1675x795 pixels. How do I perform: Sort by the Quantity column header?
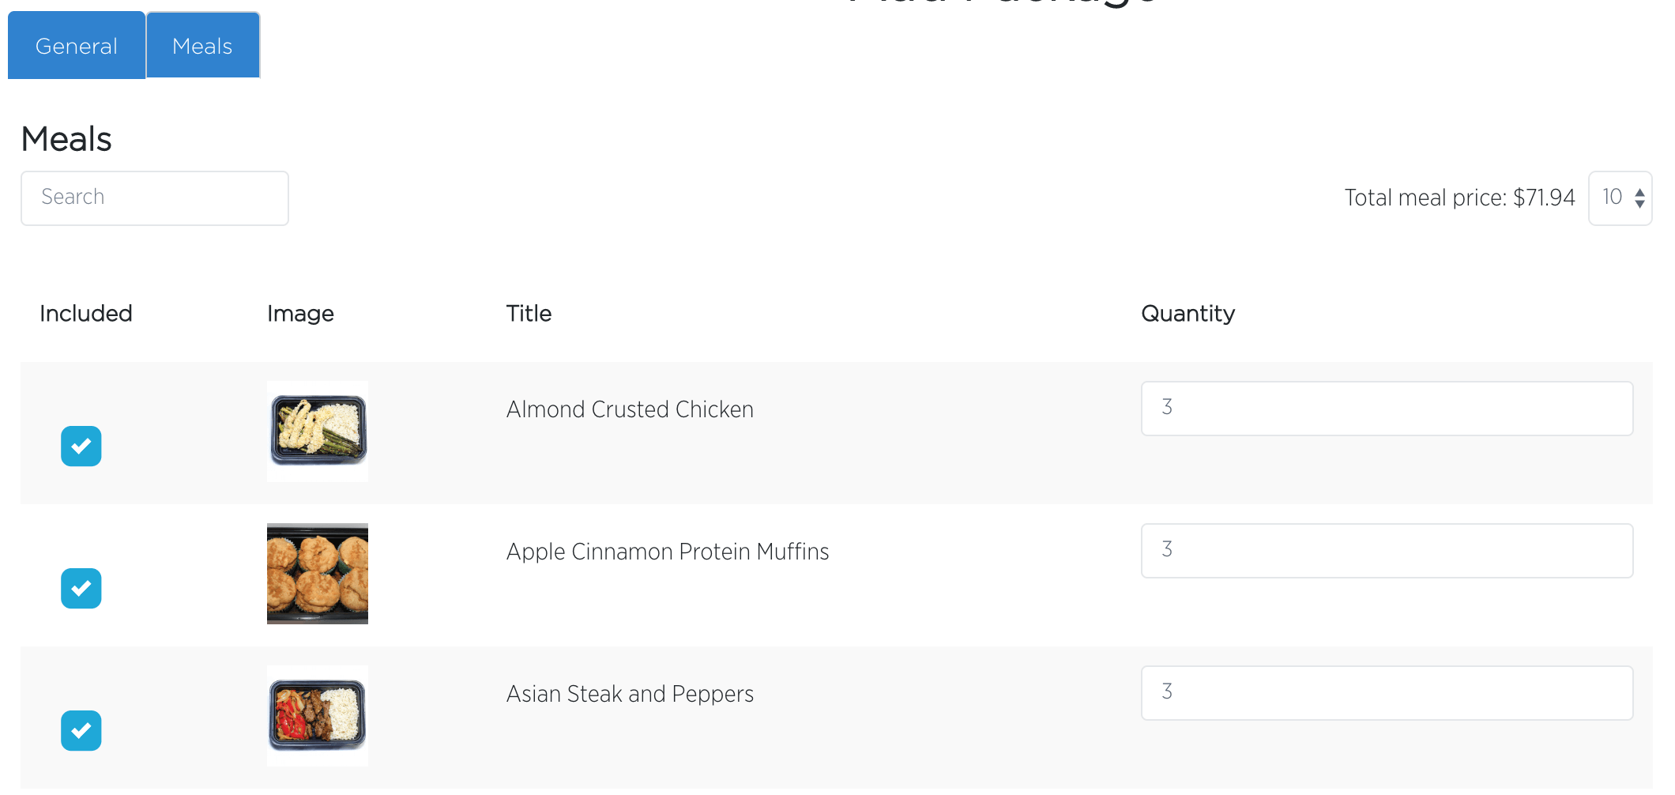tap(1188, 314)
